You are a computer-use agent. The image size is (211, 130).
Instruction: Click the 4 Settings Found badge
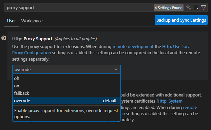[x=169, y=8]
